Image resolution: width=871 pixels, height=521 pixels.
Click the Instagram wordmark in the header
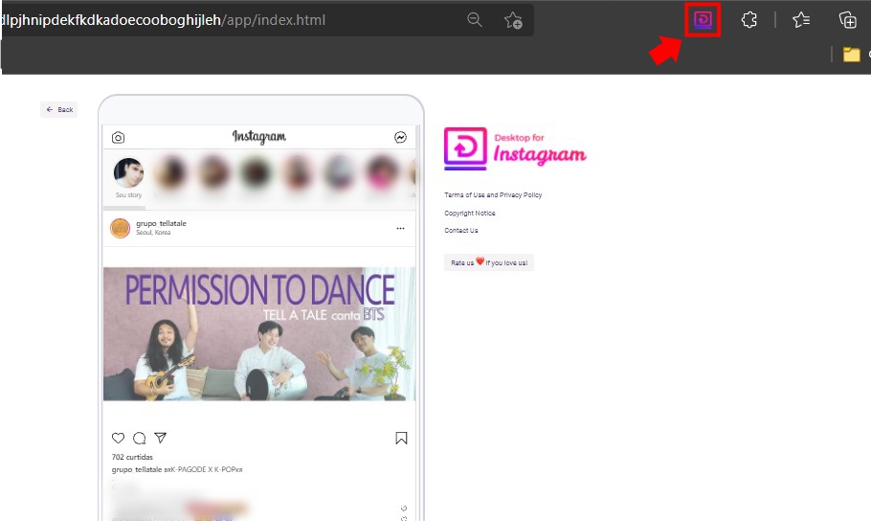(x=258, y=137)
